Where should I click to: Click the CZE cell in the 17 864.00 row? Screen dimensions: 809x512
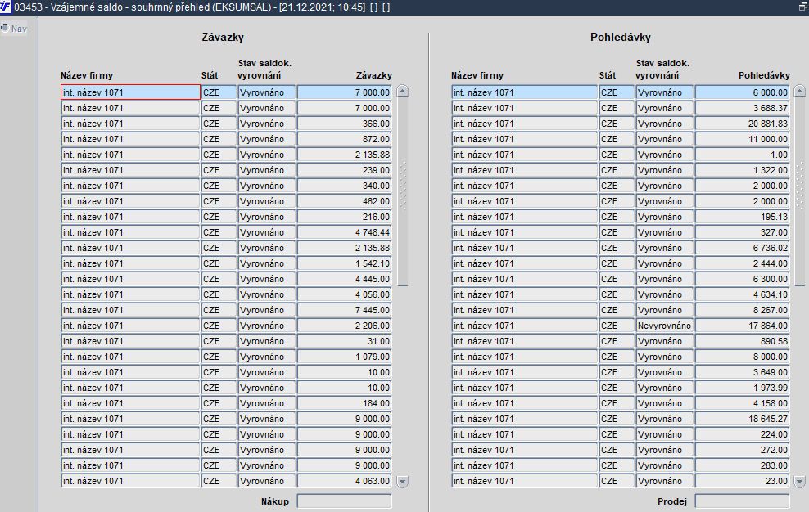[x=617, y=326]
